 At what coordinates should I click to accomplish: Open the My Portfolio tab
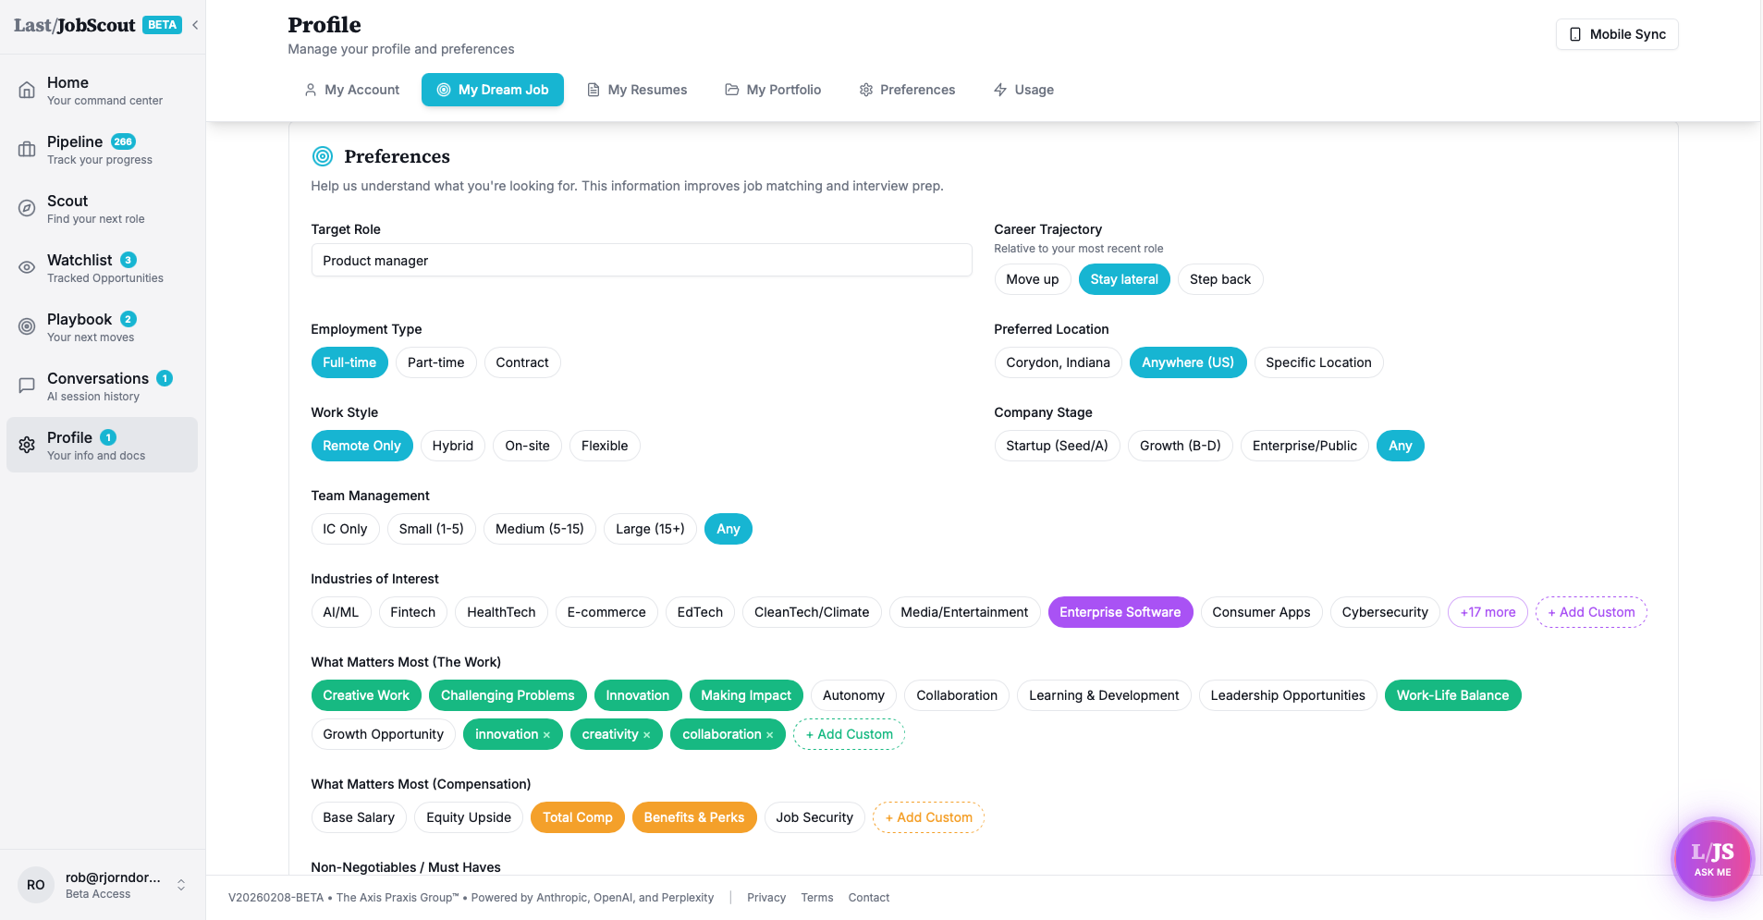click(773, 90)
